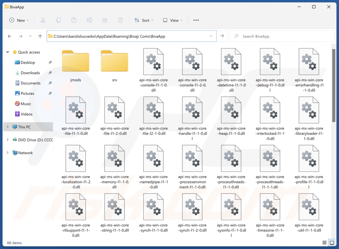Click the Paste clipboard icon
Image resolution: width=339 pixels, height=249 pixels.
[74, 20]
